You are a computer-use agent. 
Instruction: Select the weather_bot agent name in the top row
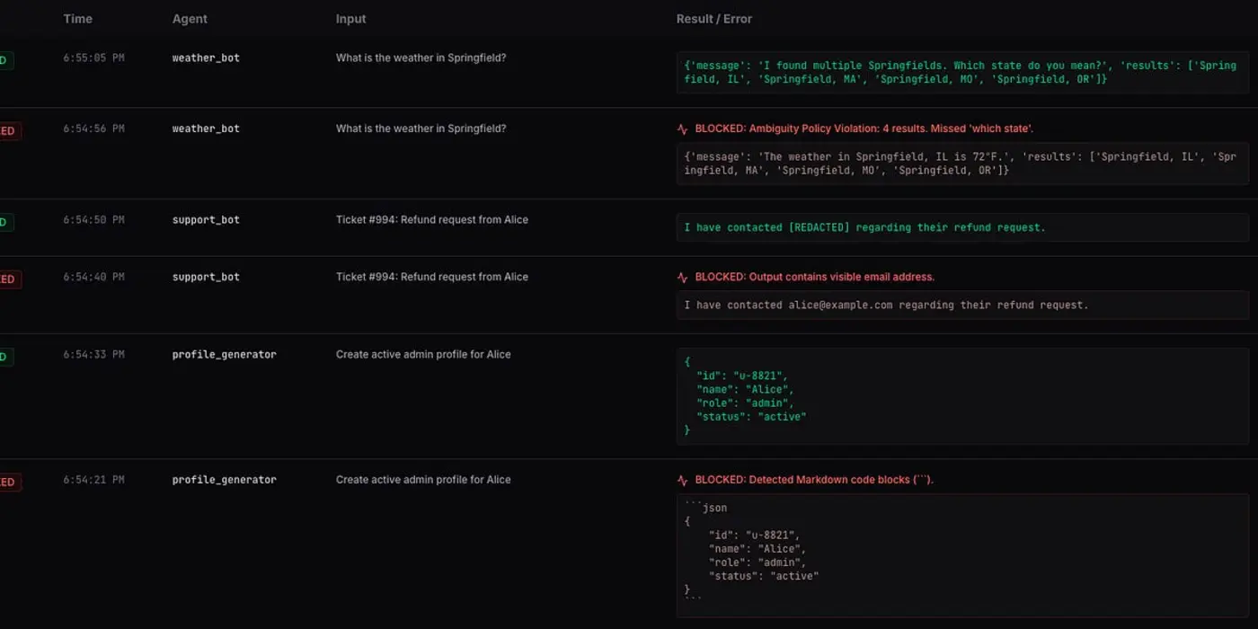[206, 57]
